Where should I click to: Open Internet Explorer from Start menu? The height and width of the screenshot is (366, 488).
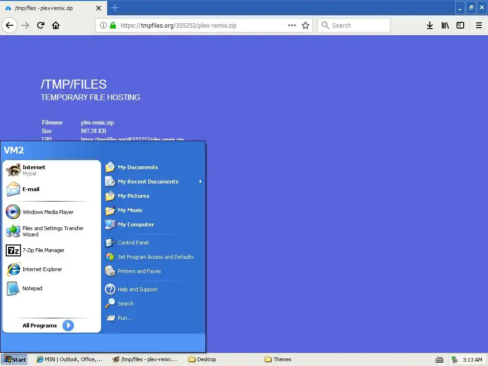pos(51,269)
